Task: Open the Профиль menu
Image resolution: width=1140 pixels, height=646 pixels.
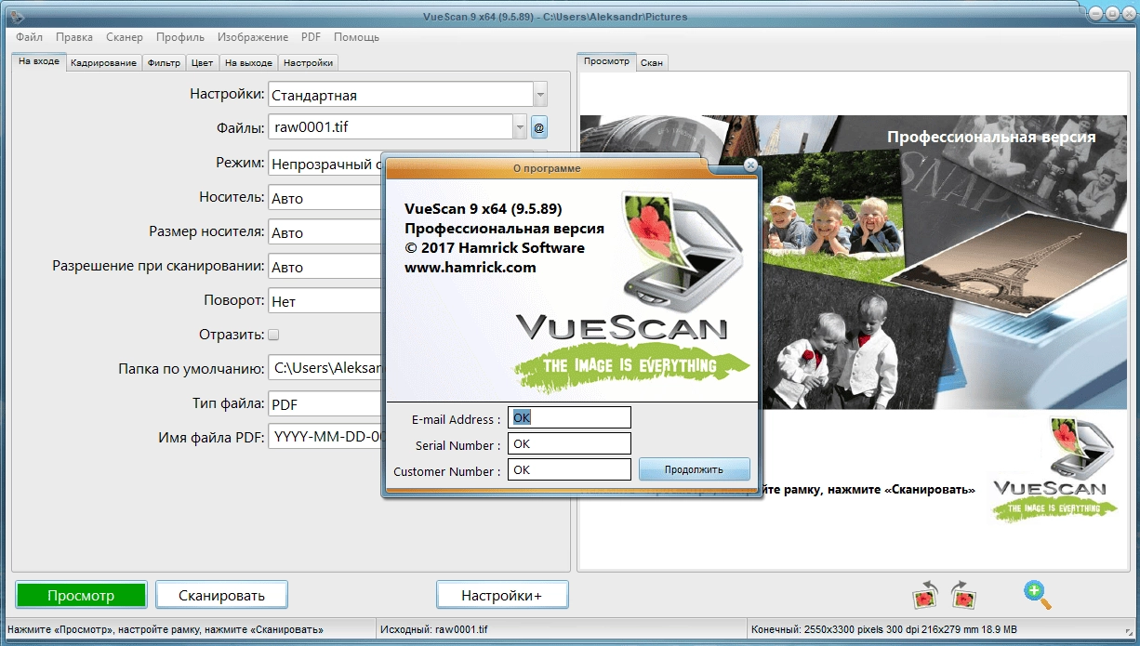Action: pos(180,37)
